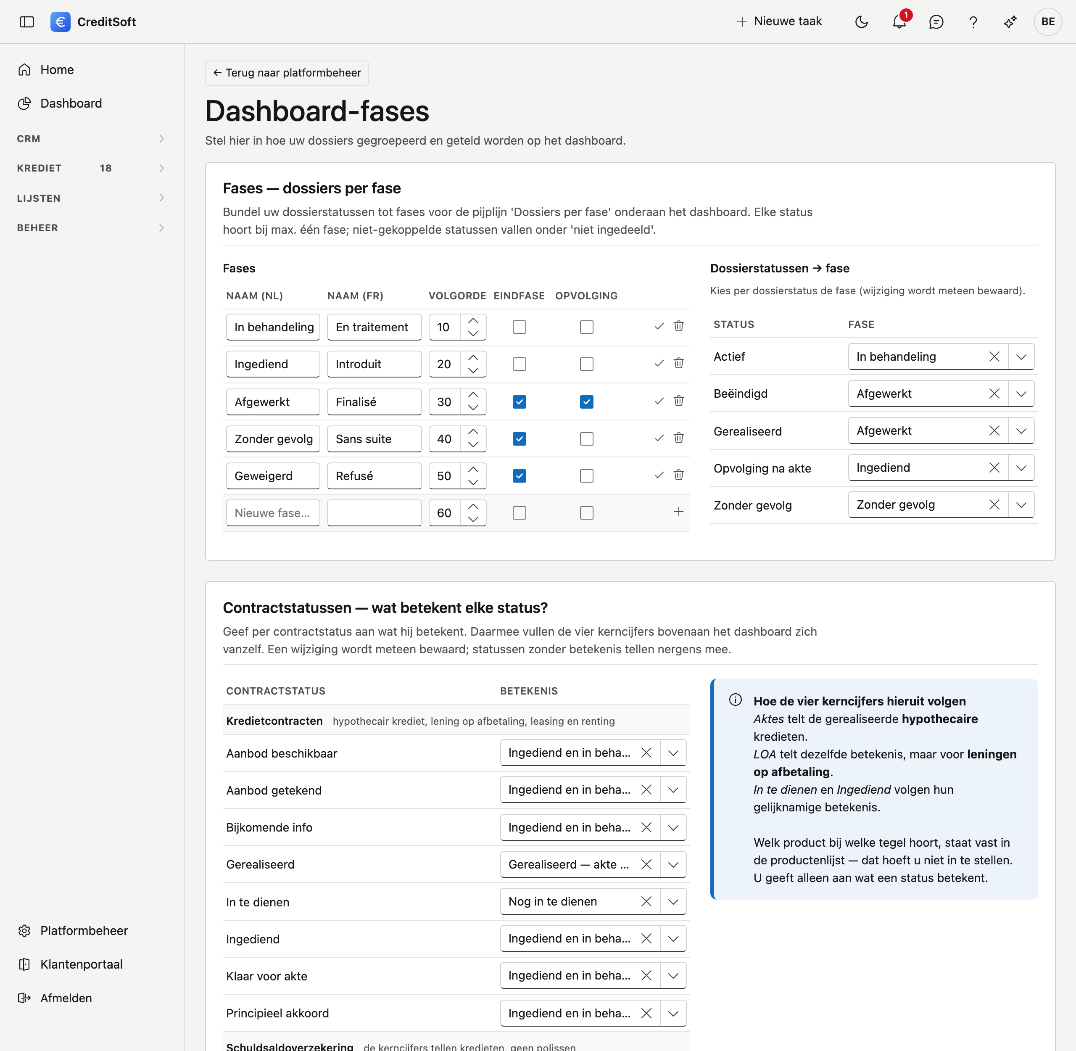Click Terug naar platformbeheer button
Image resolution: width=1076 pixels, height=1051 pixels.
(x=287, y=73)
